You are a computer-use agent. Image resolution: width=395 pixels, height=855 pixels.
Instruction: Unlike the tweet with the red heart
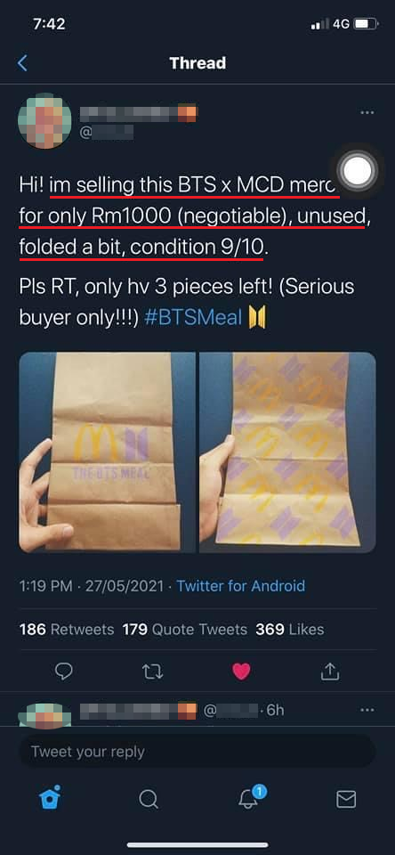241,672
